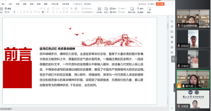This screenshot has height=111, width=211.
Task: Click the 图片 insert picture icon
Action: pyautogui.click(x=113, y=9)
